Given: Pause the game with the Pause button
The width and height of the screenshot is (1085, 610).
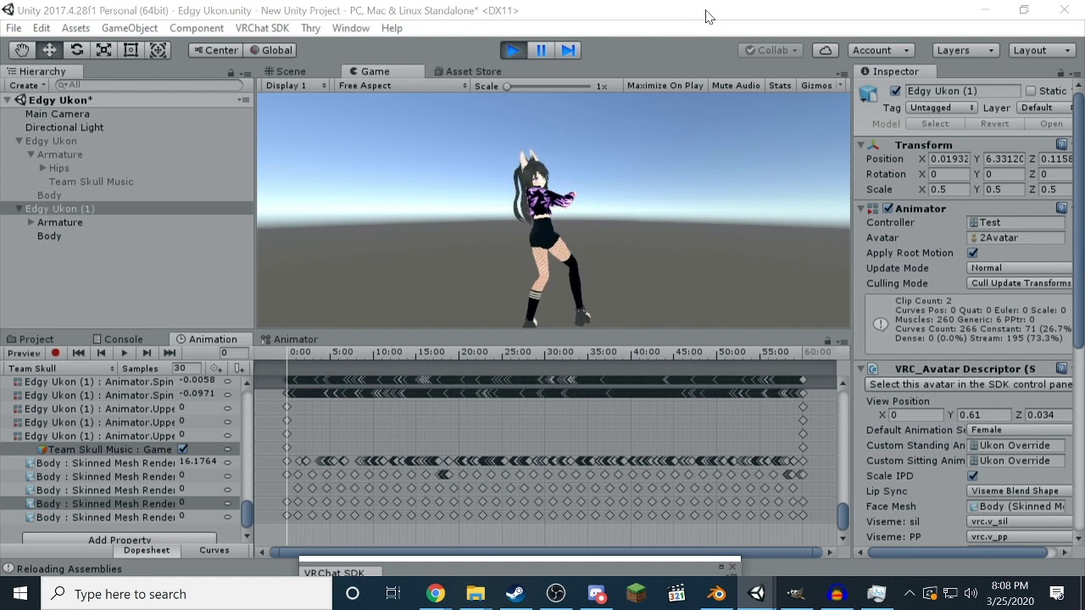Looking at the screenshot, I should 541,50.
